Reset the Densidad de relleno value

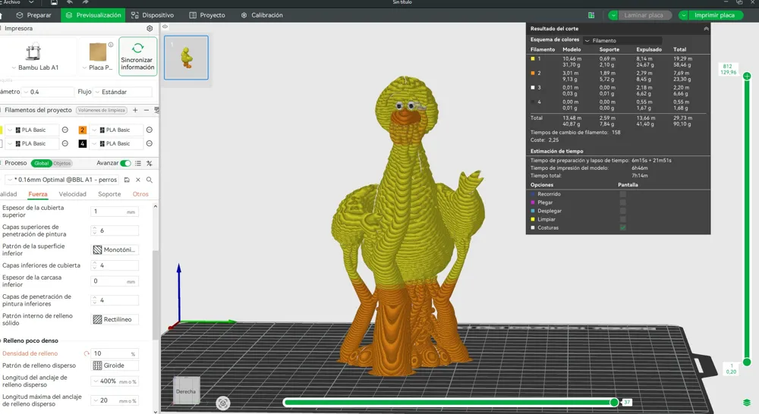pos(87,353)
